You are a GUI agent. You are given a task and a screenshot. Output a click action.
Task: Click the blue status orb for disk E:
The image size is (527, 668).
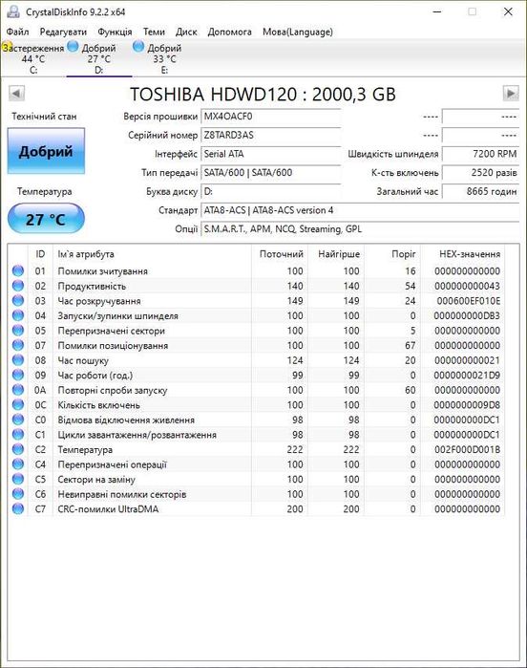(138, 47)
